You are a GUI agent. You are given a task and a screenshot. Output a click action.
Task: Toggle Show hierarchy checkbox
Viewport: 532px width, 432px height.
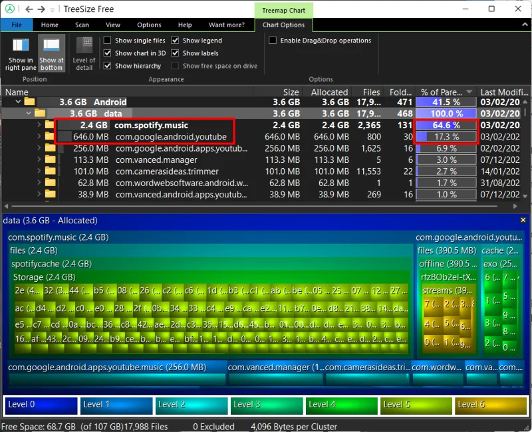[x=107, y=65]
